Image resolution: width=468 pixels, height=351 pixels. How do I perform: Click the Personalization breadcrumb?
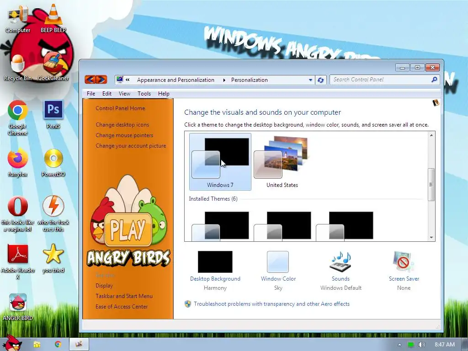click(249, 80)
